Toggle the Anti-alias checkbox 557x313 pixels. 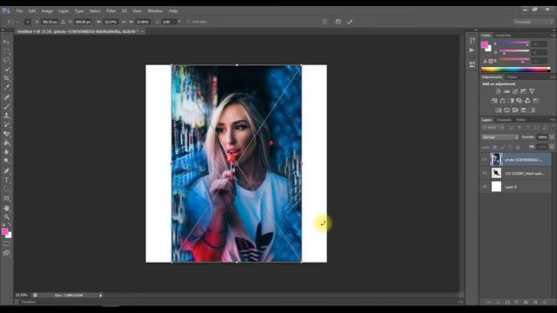coord(188,22)
